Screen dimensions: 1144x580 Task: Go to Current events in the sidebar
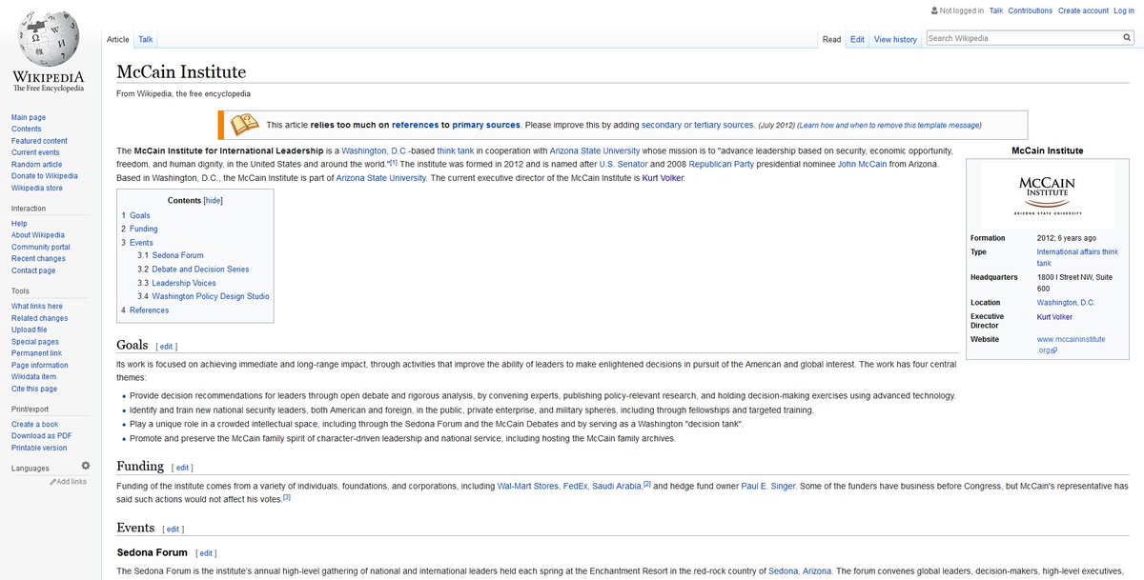35,152
